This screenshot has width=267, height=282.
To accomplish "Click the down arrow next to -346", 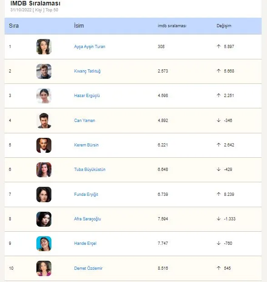I will [x=219, y=120].
